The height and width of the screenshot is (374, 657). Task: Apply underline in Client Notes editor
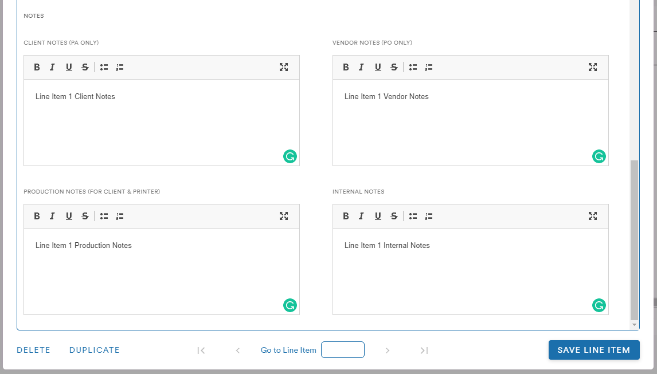69,67
